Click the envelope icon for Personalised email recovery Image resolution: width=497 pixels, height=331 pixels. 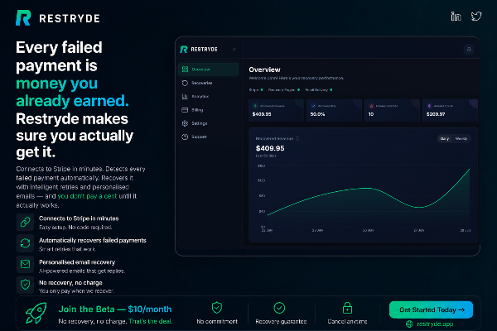tap(26, 264)
